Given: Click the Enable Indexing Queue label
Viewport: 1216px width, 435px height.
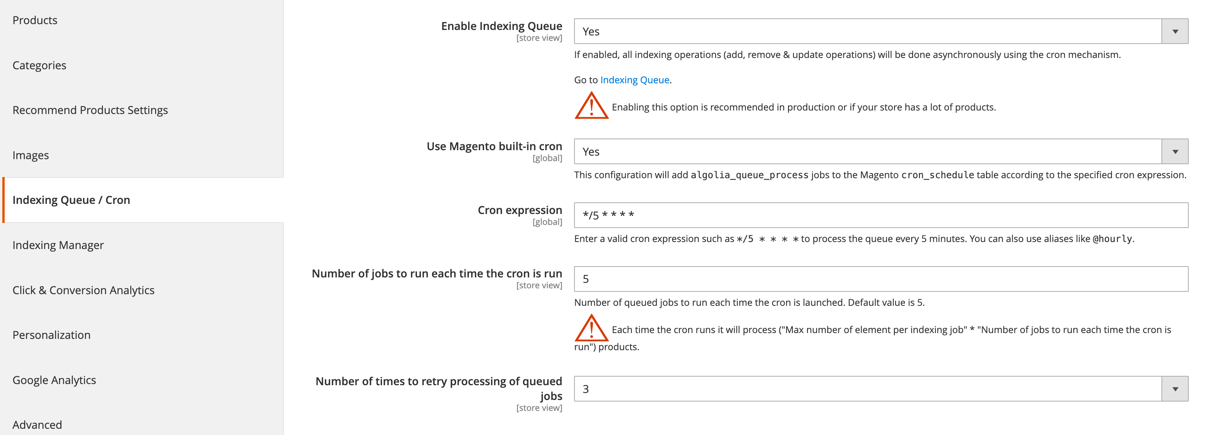Looking at the screenshot, I should coord(501,26).
